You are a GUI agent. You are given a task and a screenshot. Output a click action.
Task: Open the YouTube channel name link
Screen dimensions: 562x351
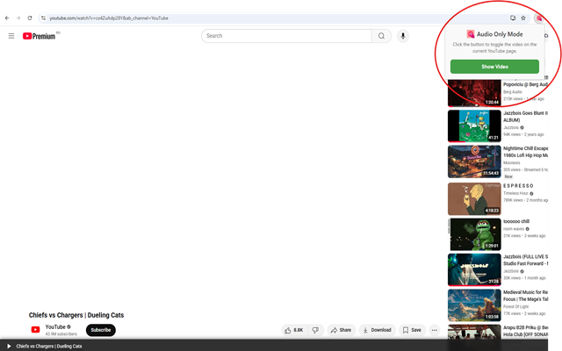pyautogui.click(x=55, y=327)
